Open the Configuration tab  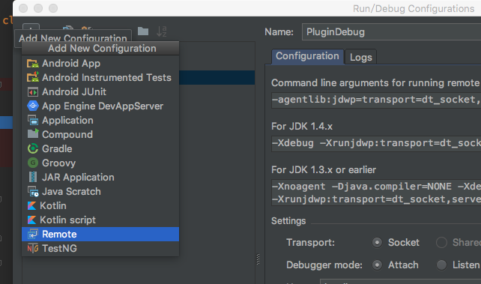(x=307, y=56)
